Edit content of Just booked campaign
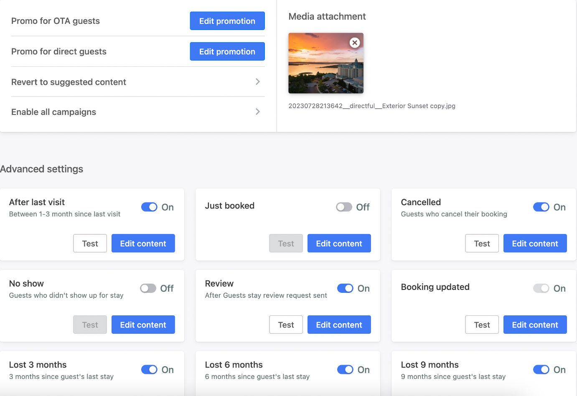The height and width of the screenshot is (396, 577). tap(339, 244)
